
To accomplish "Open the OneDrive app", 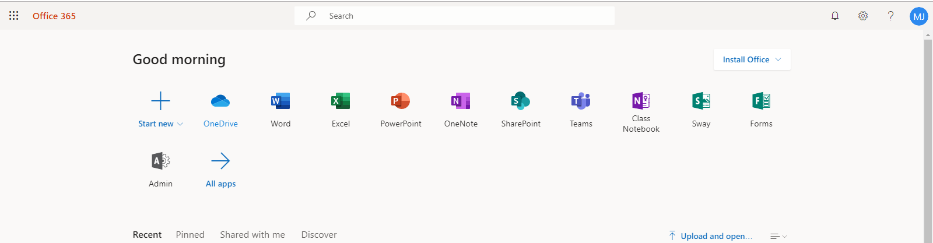I will (220, 109).
